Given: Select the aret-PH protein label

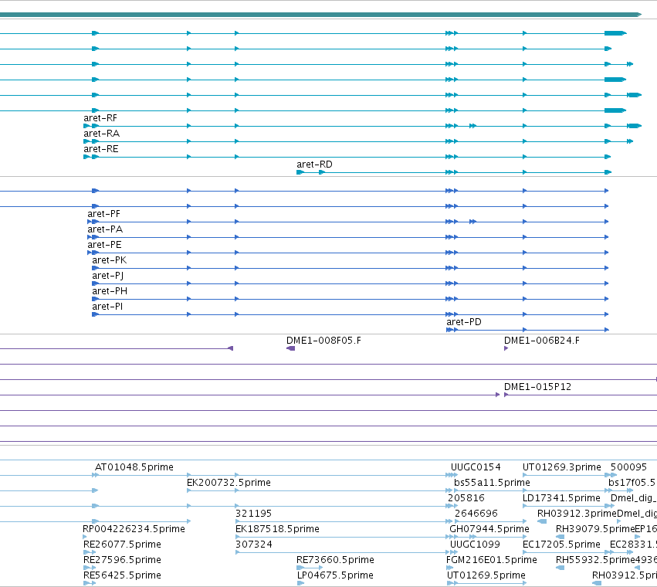Looking at the screenshot, I should coord(110,291).
